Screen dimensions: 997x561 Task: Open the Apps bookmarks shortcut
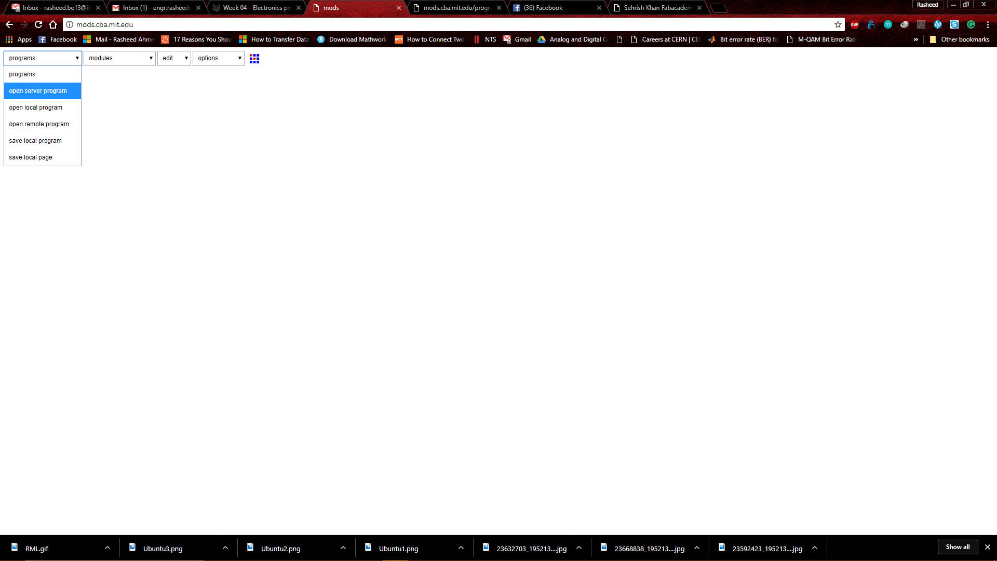[19, 39]
